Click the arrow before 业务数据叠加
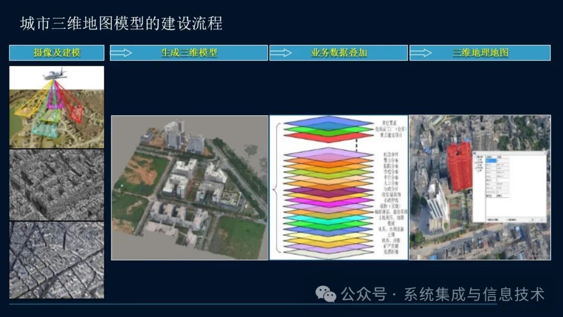 [x=280, y=53]
